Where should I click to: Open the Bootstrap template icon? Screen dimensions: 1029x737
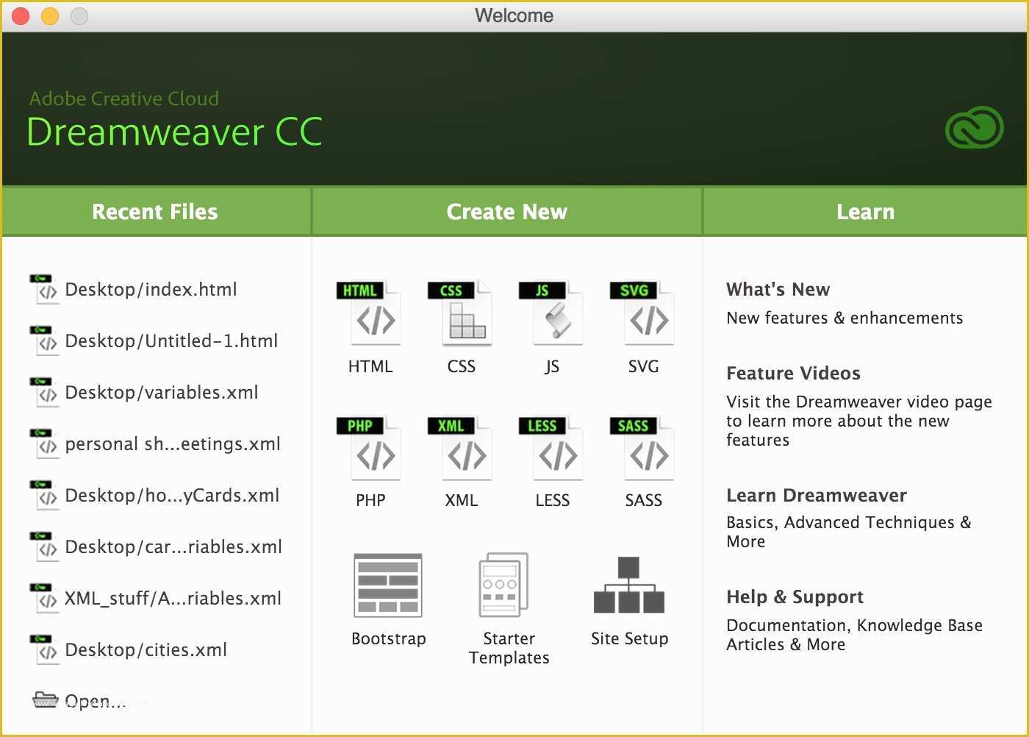tap(388, 585)
